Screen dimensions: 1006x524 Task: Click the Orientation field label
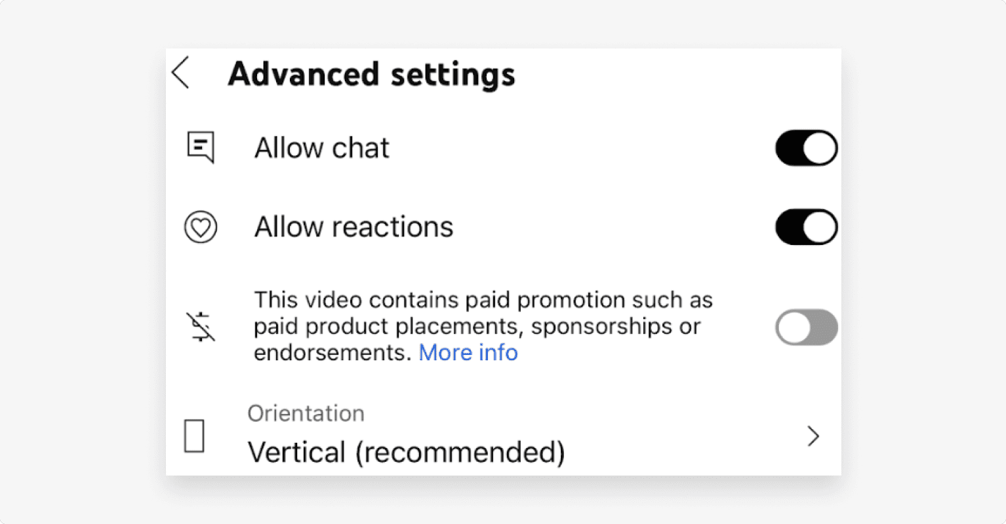tap(306, 414)
